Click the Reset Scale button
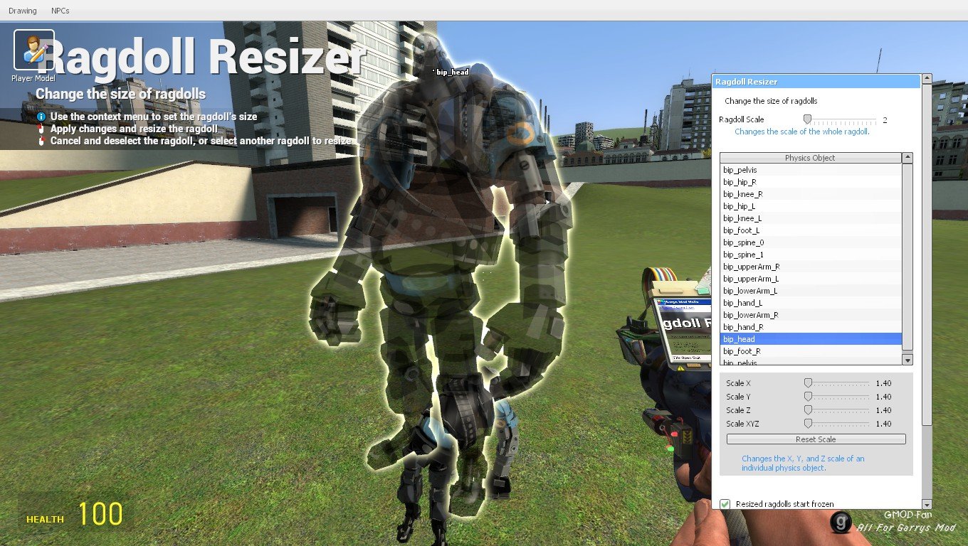 [816, 439]
